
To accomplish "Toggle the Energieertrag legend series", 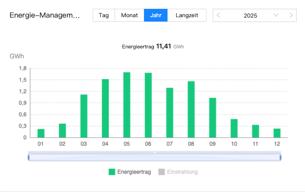I will click(134, 172).
